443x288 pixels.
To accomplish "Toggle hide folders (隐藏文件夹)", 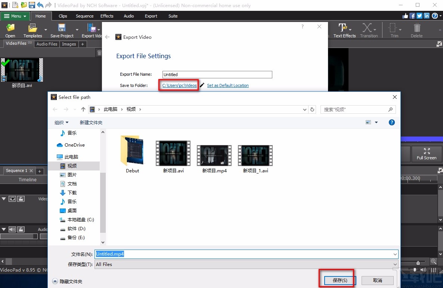I will tap(68, 281).
